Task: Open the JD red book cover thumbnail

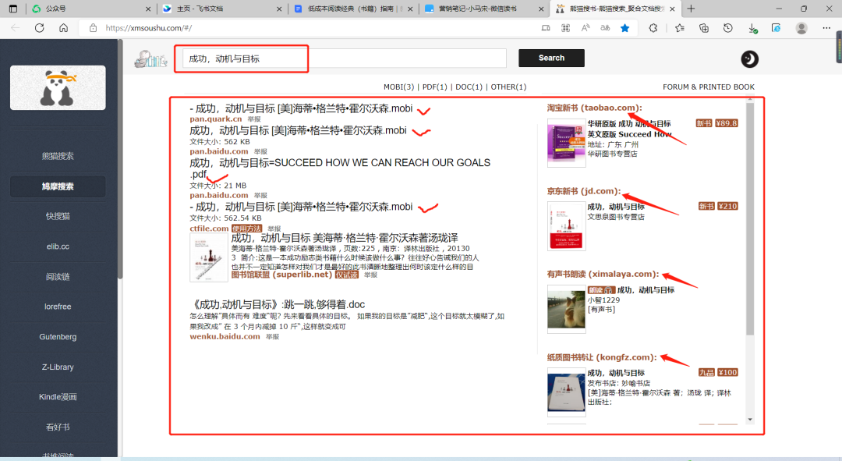Action: pos(567,226)
